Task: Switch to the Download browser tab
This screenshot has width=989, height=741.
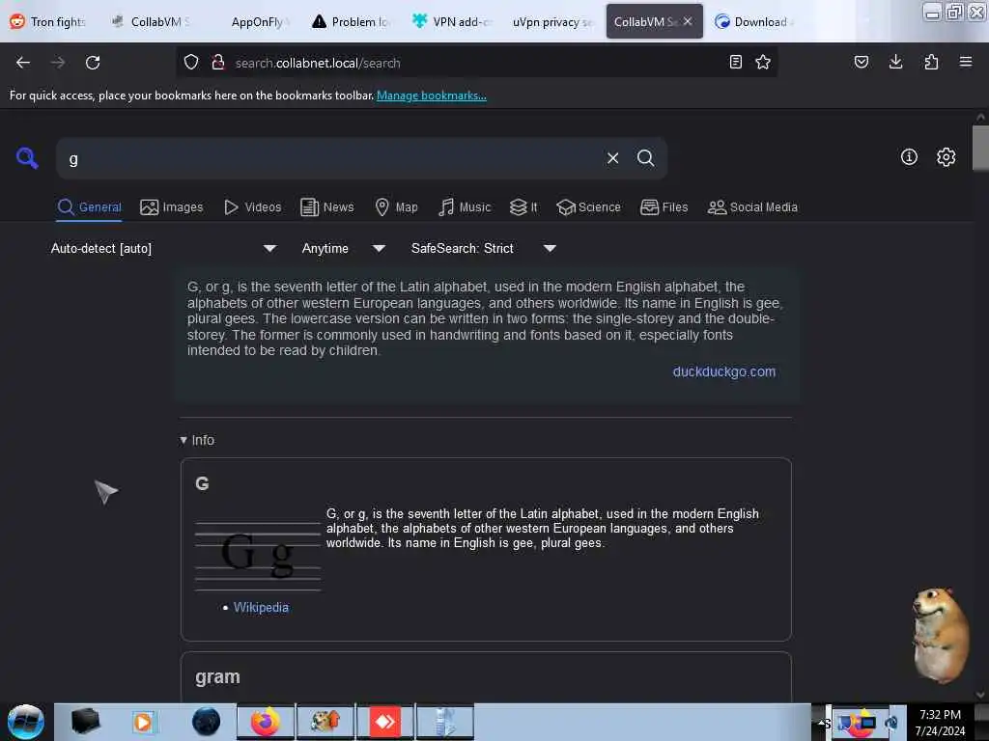Action: coord(753,21)
